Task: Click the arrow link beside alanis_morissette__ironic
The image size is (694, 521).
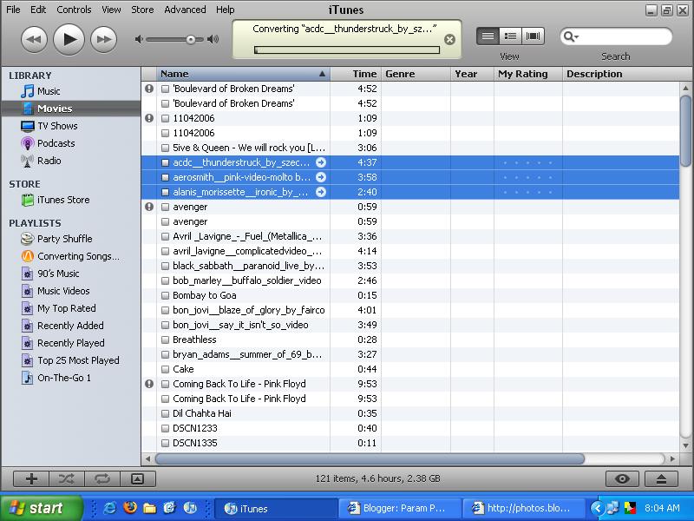Action: [x=321, y=192]
